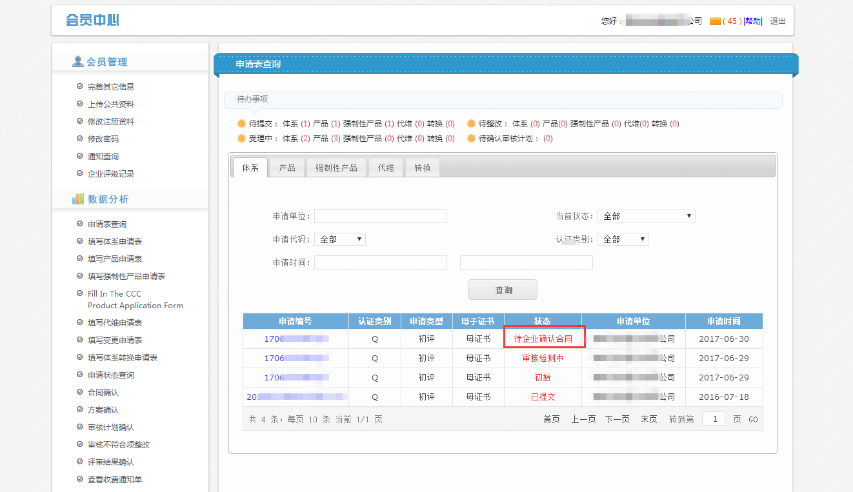The height and width of the screenshot is (492, 853).
Task: Expand the 当前状态 dropdown
Action: 646,216
